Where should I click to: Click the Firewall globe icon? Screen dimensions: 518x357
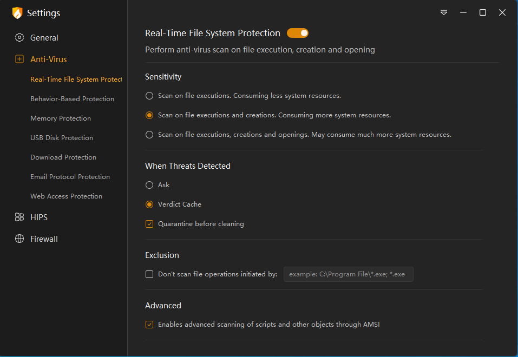(19, 239)
